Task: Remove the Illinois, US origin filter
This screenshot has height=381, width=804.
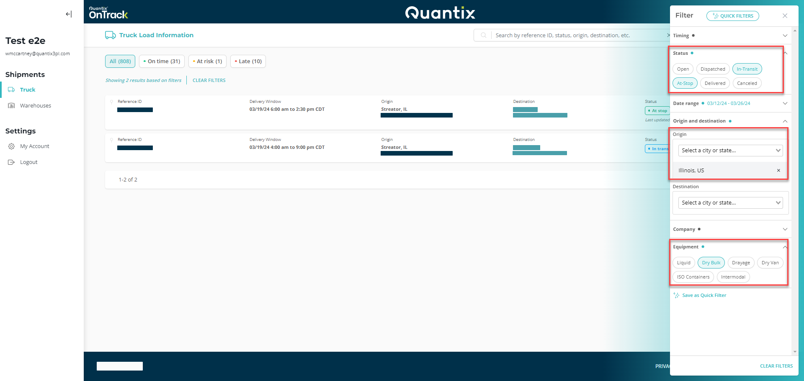Action: click(778, 171)
